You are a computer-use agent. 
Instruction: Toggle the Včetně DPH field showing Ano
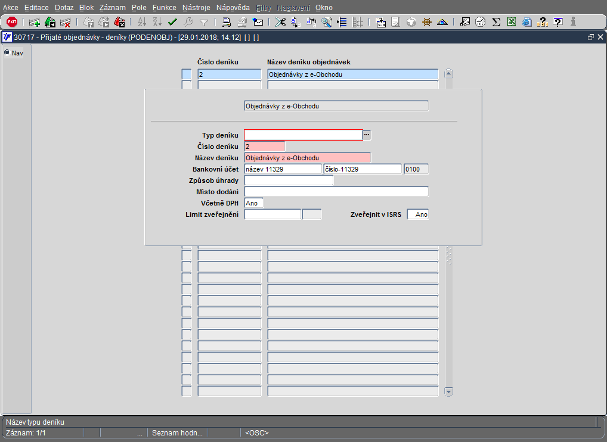pos(253,203)
